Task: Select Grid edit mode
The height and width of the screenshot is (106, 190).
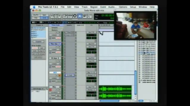Action: coord(44,18)
